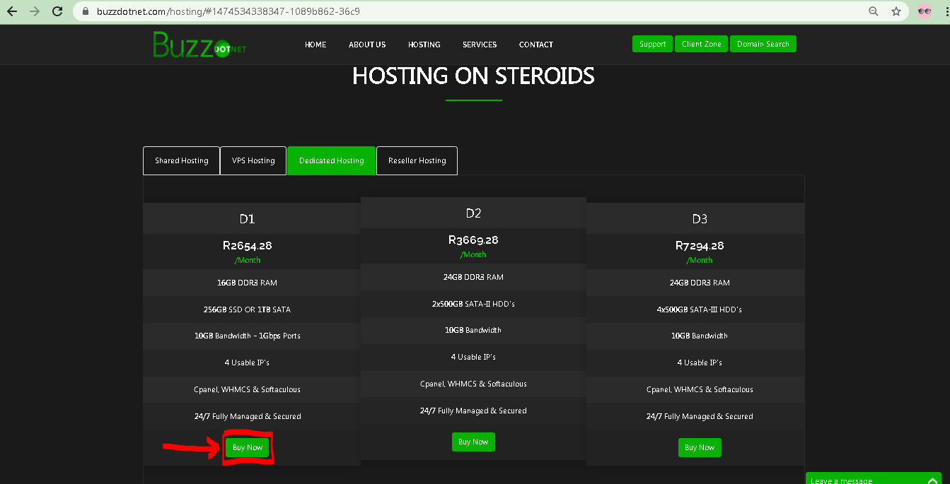950x484 pixels.
Task: Open the Services navigation menu item
Action: pyautogui.click(x=480, y=45)
